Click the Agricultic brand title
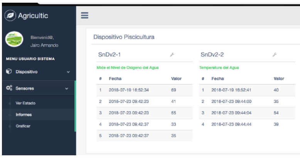The width and height of the screenshot is (300, 158). pos(33,16)
